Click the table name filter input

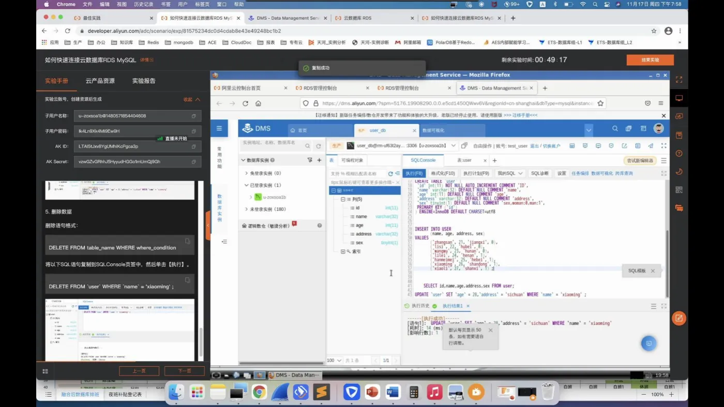click(358, 174)
